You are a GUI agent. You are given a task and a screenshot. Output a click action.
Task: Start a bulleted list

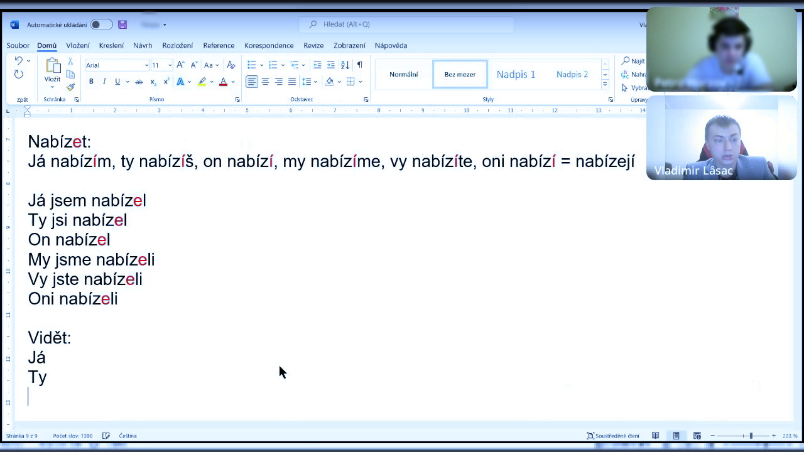click(251, 65)
